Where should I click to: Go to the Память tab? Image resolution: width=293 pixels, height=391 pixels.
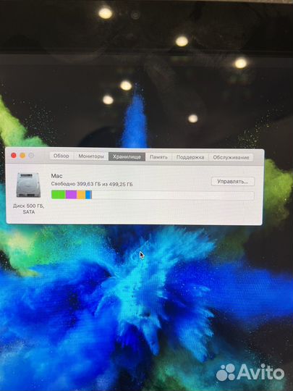[158, 157]
